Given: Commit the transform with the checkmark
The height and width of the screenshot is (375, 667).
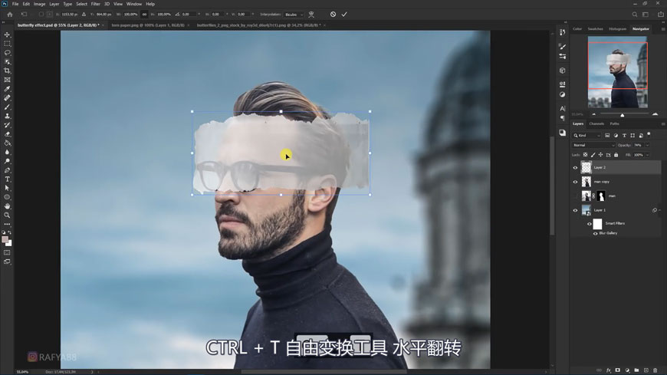Looking at the screenshot, I should [x=344, y=14].
